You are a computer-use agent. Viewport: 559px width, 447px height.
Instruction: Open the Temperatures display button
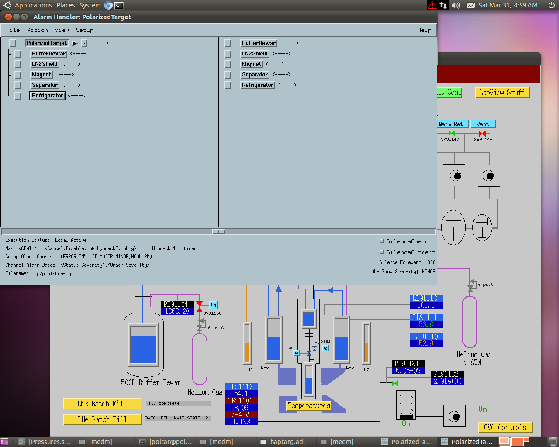tap(309, 406)
